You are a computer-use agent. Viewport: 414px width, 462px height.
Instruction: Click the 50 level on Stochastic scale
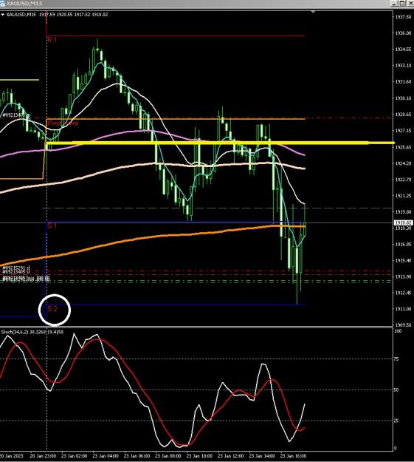click(396, 390)
